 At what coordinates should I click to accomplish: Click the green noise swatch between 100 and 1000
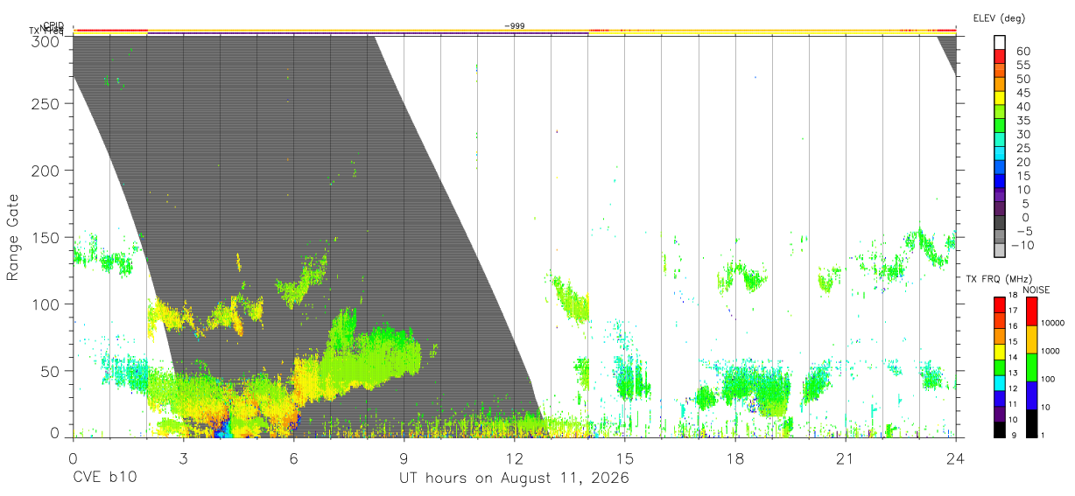pyautogui.click(x=1032, y=367)
